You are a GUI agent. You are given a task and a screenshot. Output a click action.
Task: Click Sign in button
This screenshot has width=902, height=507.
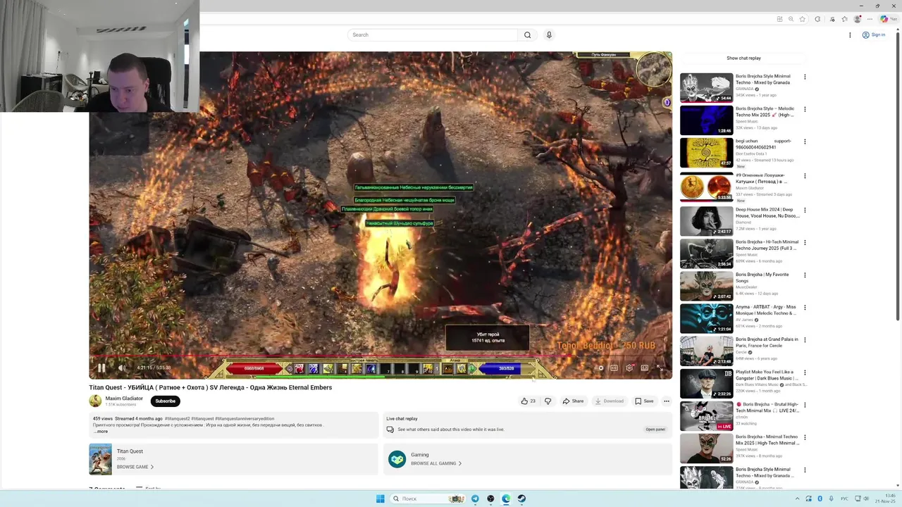coord(874,35)
